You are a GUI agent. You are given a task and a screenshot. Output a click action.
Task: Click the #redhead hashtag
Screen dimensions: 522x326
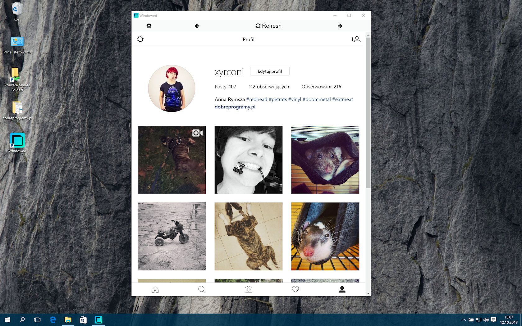point(257,99)
